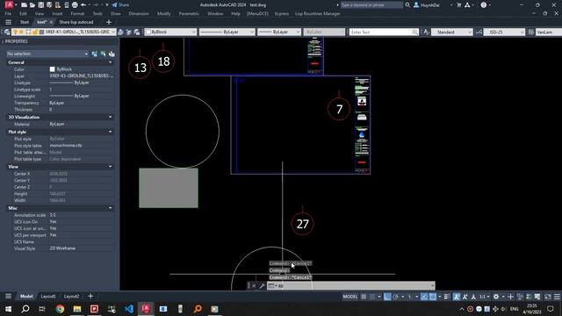Toggle the layer lock padlock icon

tap(35, 32)
